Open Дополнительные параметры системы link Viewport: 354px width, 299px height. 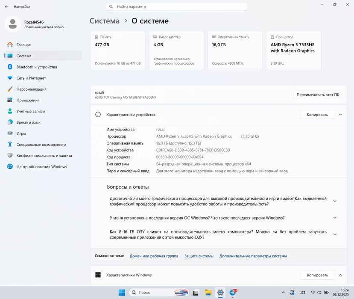[253, 256]
